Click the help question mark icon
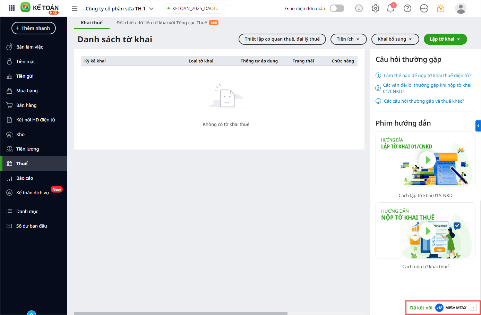 coord(407,8)
